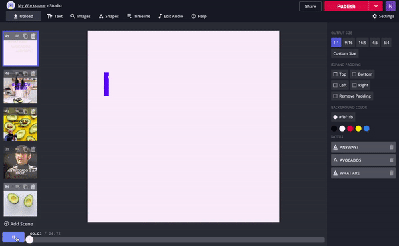Pick the yellow background color swatch
The width and height of the screenshot is (399, 246).
tap(358, 128)
